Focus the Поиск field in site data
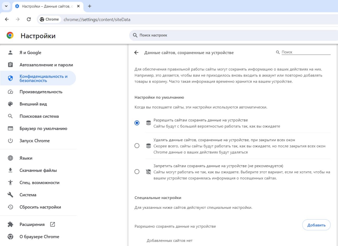Screen dimensions: 338x246 click(x=306, y=52)
